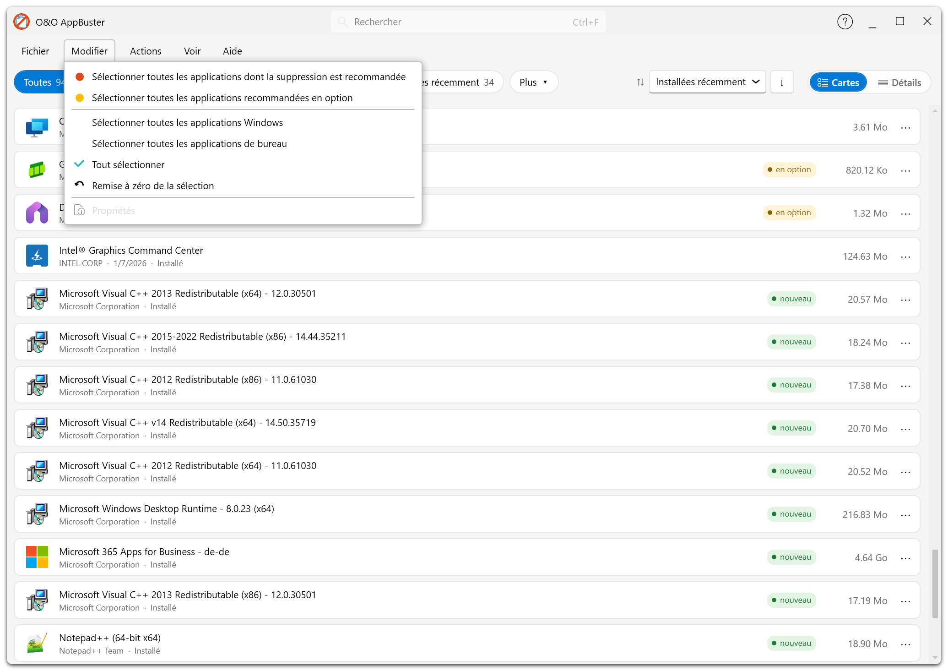Click the 'en option' badge on 1.32 Mo row
This screenshot has width=948, height=671.
pos(789,213)
